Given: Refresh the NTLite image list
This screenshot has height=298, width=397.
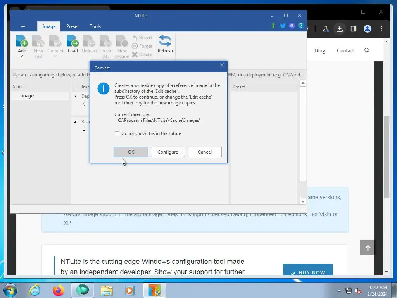Looking at the screenshot, I should 165,43.
